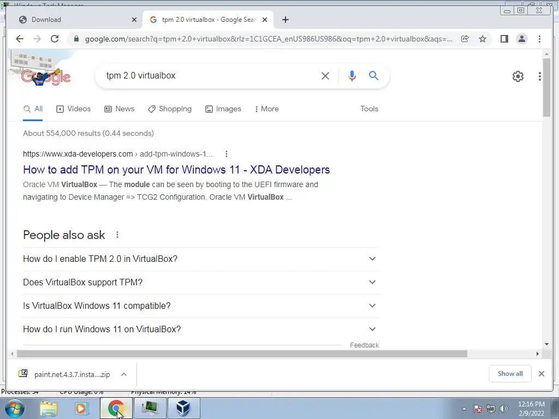Switch to Videos results

point(74,109)
